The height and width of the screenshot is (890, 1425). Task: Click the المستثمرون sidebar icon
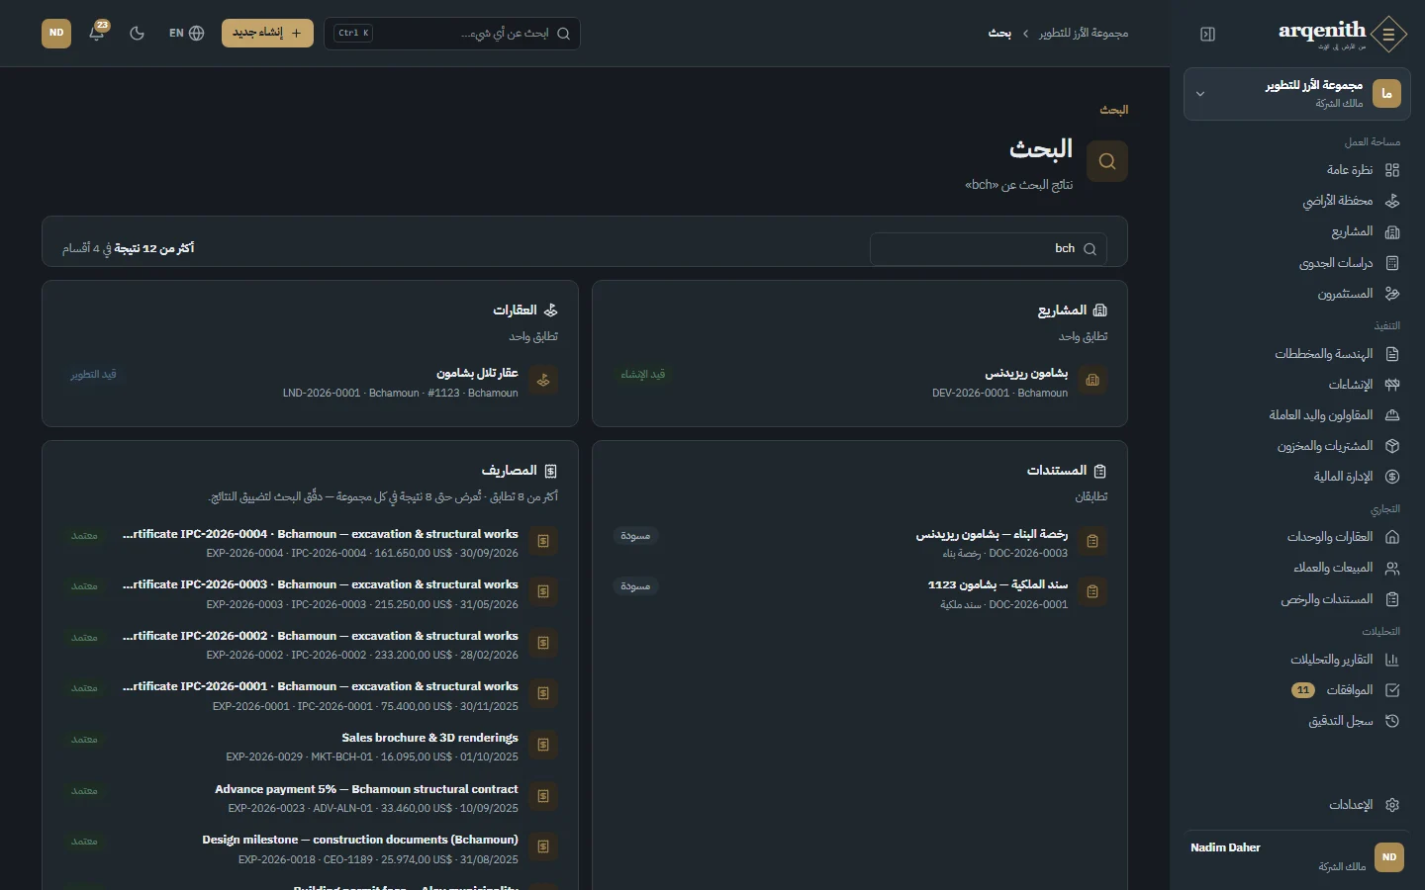point(1392,294)
